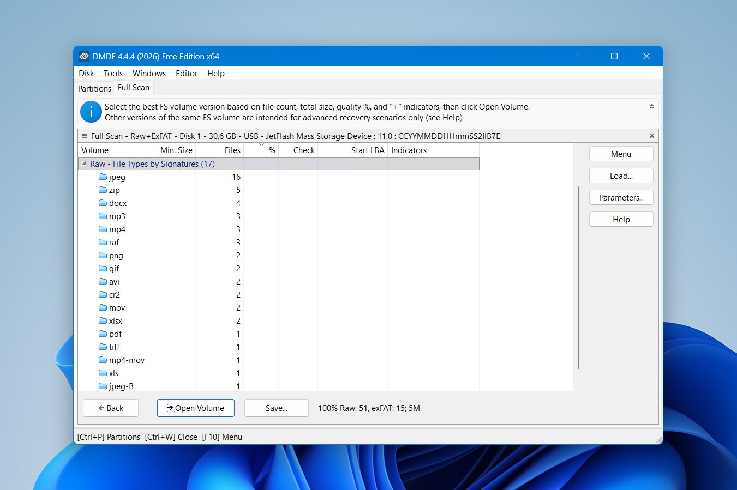Click the jpeg folder icon
737x490 pixels.
pyautogui.click(x=103, y=177)
